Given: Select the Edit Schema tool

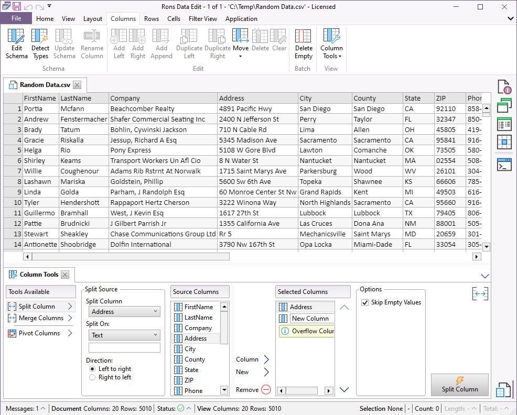Looking at the screenshot, I should [x=16, y=44].
